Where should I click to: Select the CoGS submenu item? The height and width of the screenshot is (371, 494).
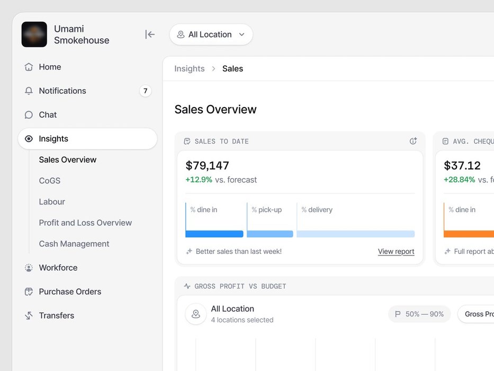click(x=50, y=181)
